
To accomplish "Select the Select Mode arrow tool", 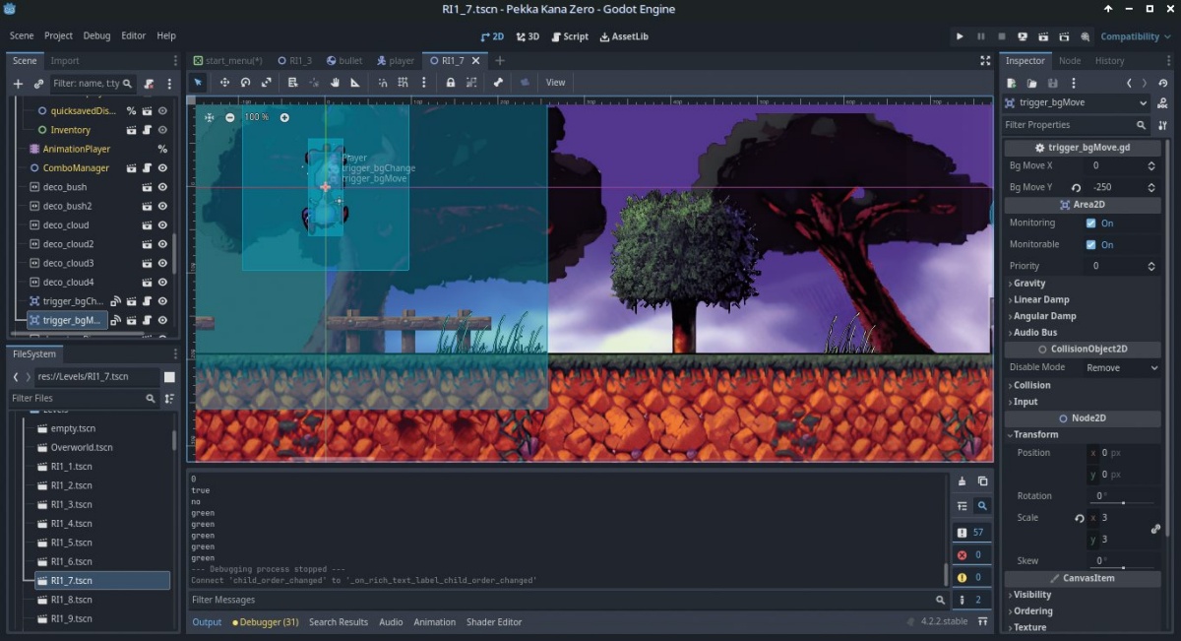I will [x=198, y=83].
